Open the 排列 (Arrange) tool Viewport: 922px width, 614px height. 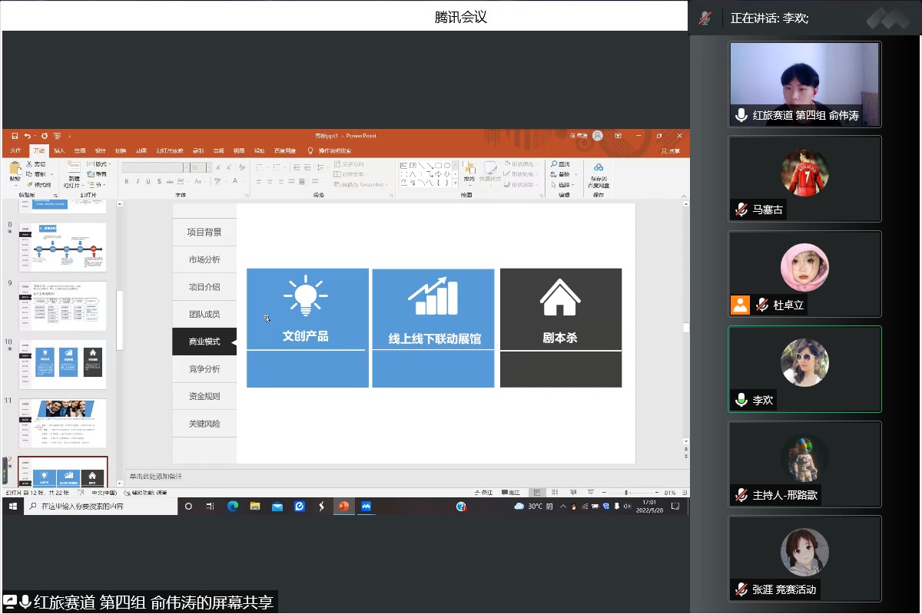[x=469, y=174]
